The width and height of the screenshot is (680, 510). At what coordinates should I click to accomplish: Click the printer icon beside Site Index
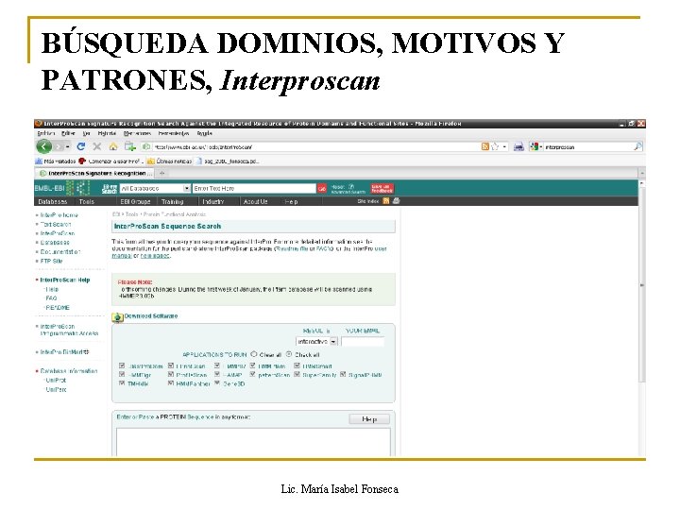[396, 201]
